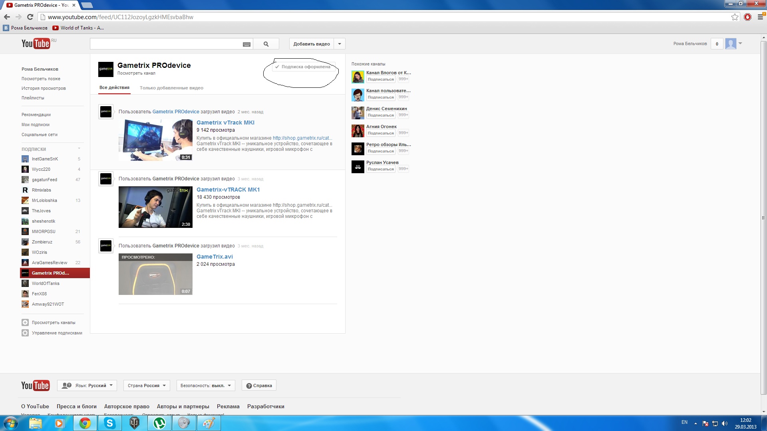Open the Язык: Русский language dropdown
The image size is (767, 431).
87,386
